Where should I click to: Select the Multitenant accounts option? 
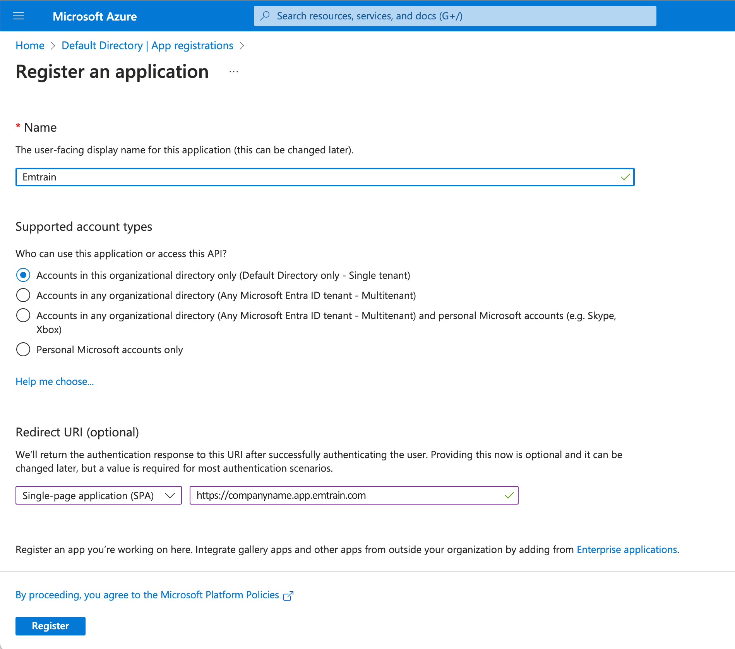tap(23, 295)
